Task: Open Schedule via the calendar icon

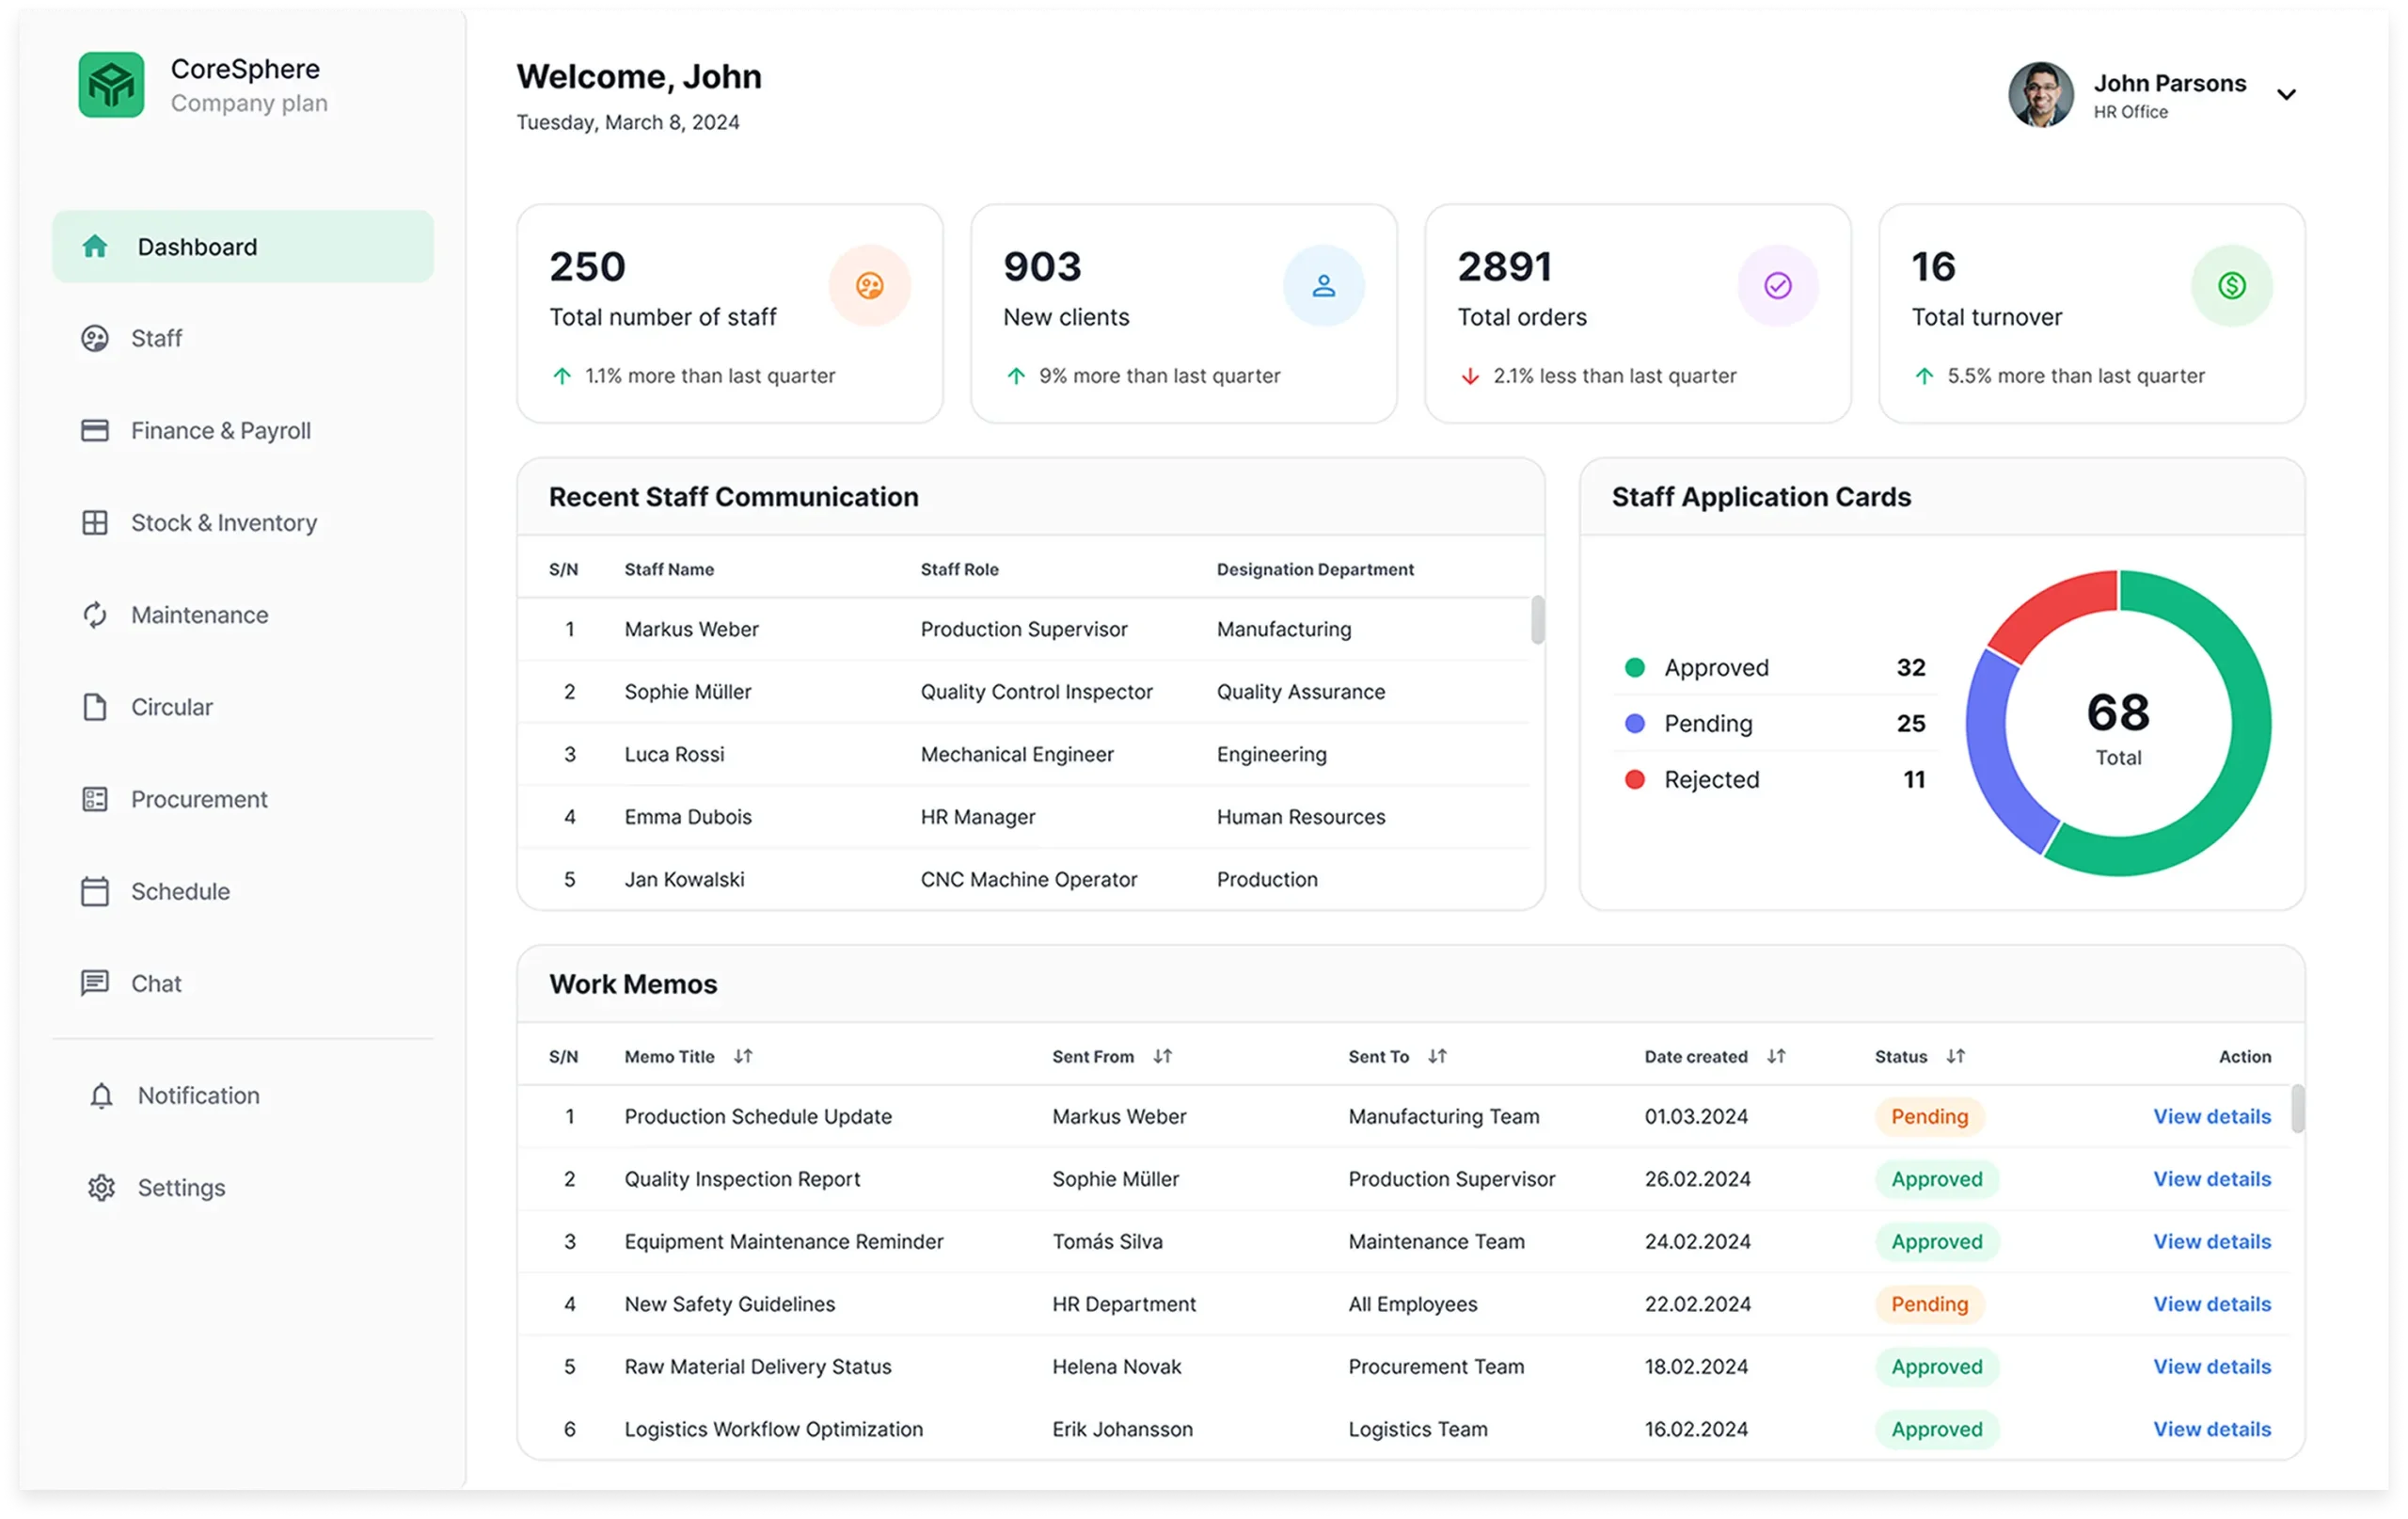Action: pyautogui.click(x=95, y=890)
